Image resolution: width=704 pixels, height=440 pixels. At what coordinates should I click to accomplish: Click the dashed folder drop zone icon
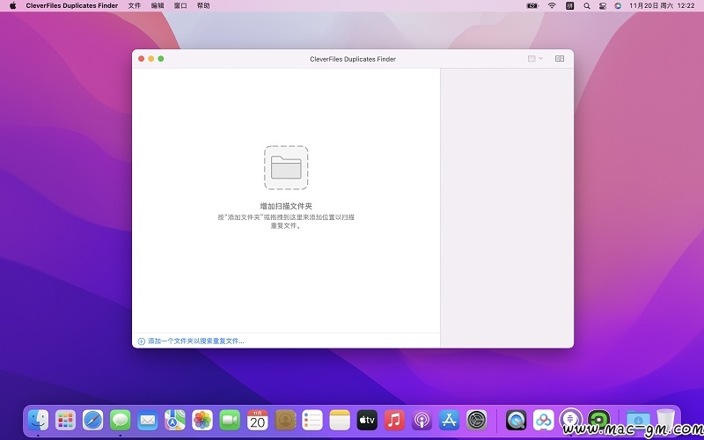coord(286,167)
